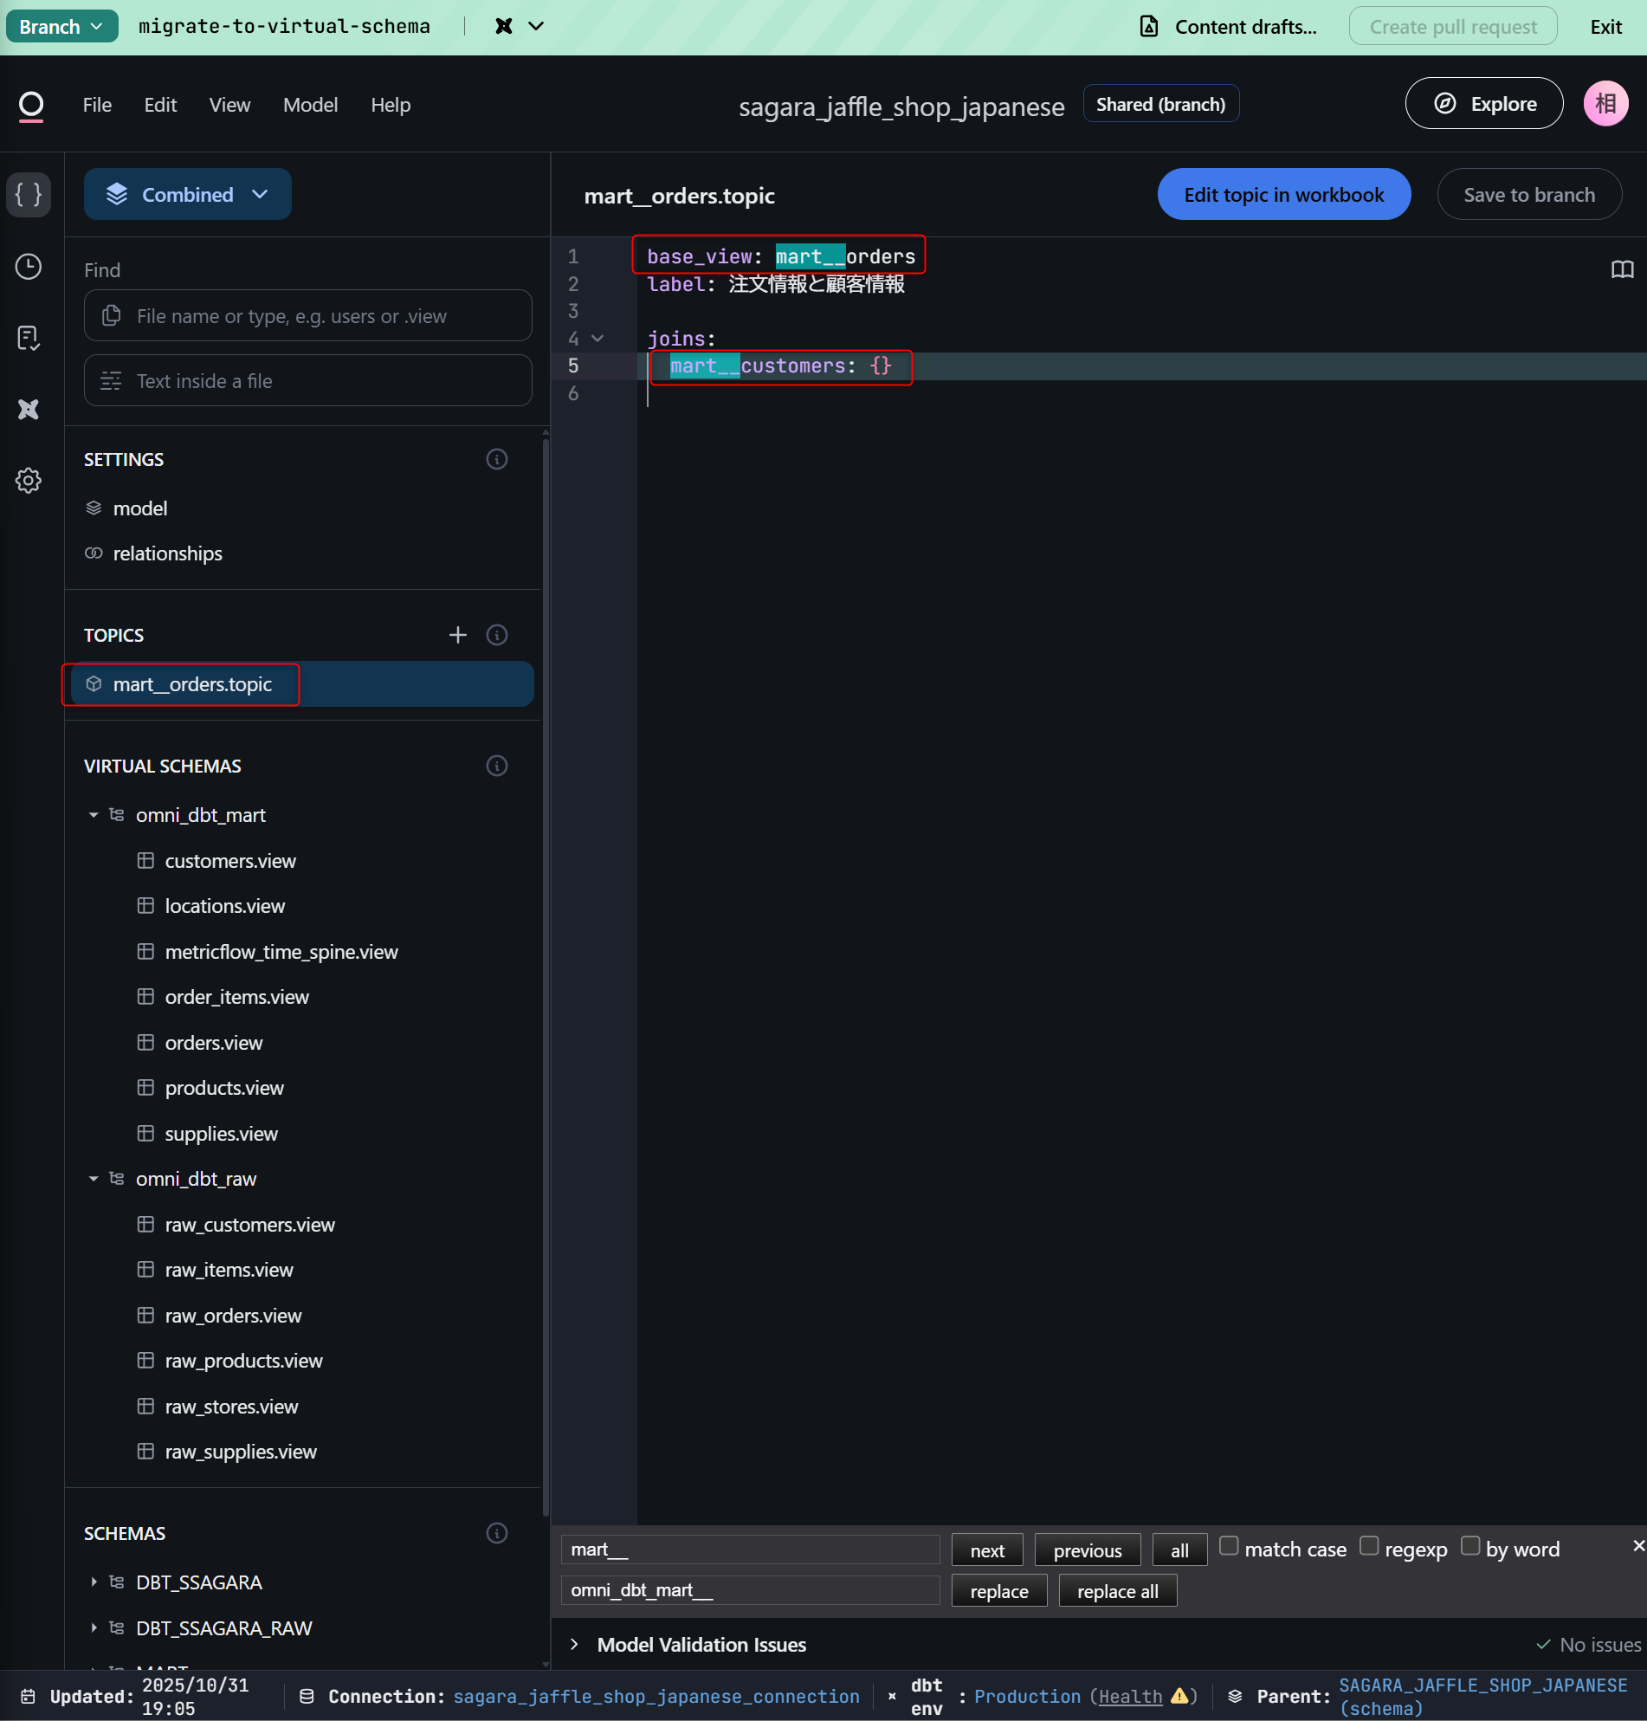The image size is (1647, 1721).
Task: Enable the by word checkbox
Action: (1469, 1545)
